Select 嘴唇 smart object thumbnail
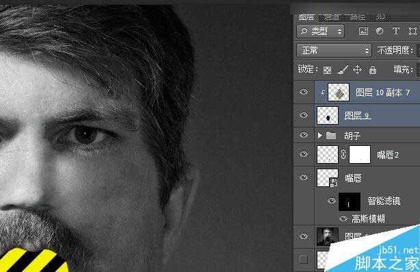 (328, 177)
